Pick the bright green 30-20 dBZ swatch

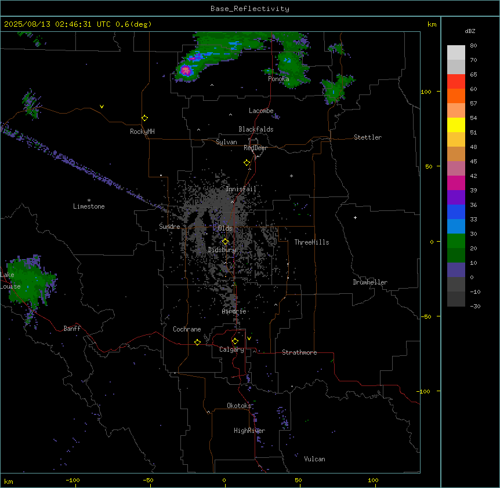click(456, 241)
